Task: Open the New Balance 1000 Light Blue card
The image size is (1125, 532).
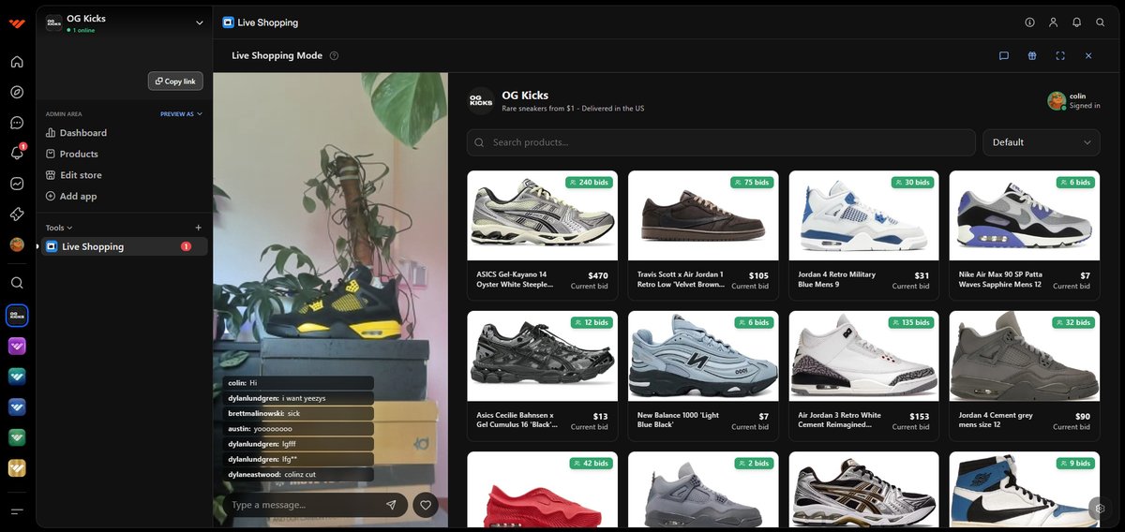Action: (x=703, y=376)
